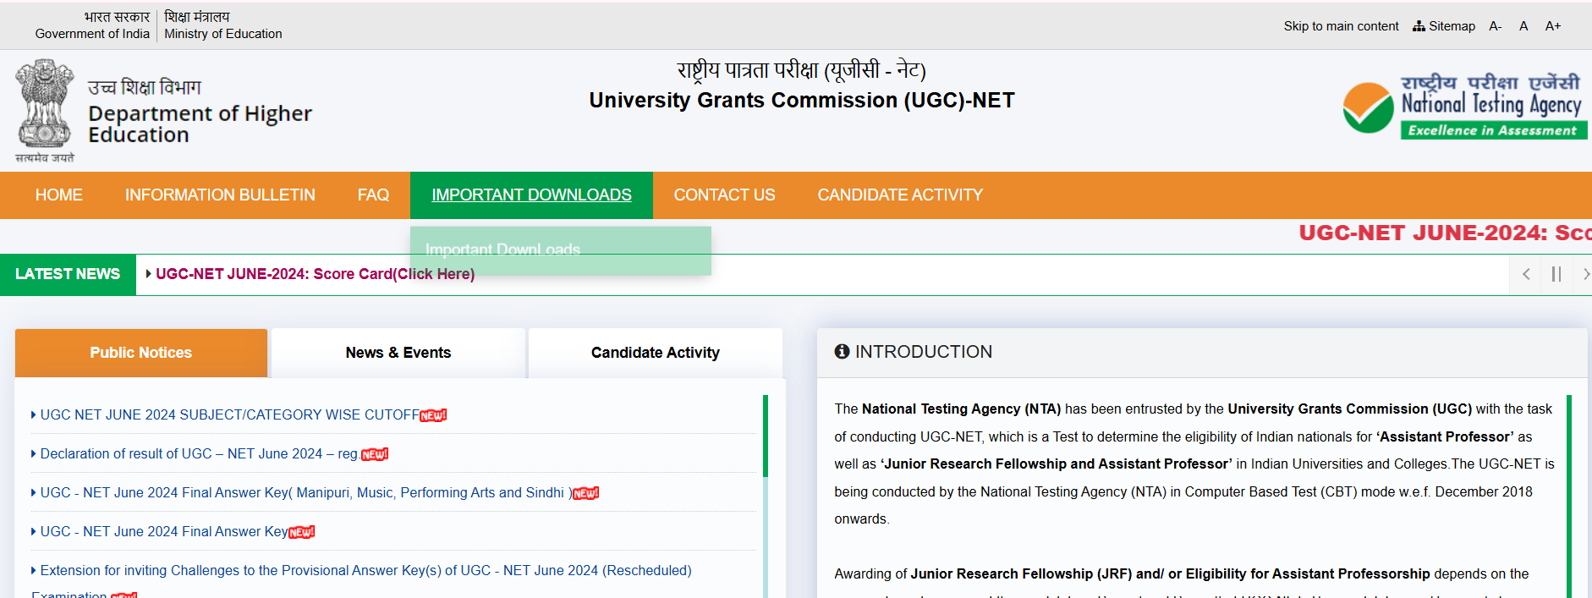Viewport: 1592px width, 598px height.
Task: Go to the HOME menu item
Action: point(59,195)
